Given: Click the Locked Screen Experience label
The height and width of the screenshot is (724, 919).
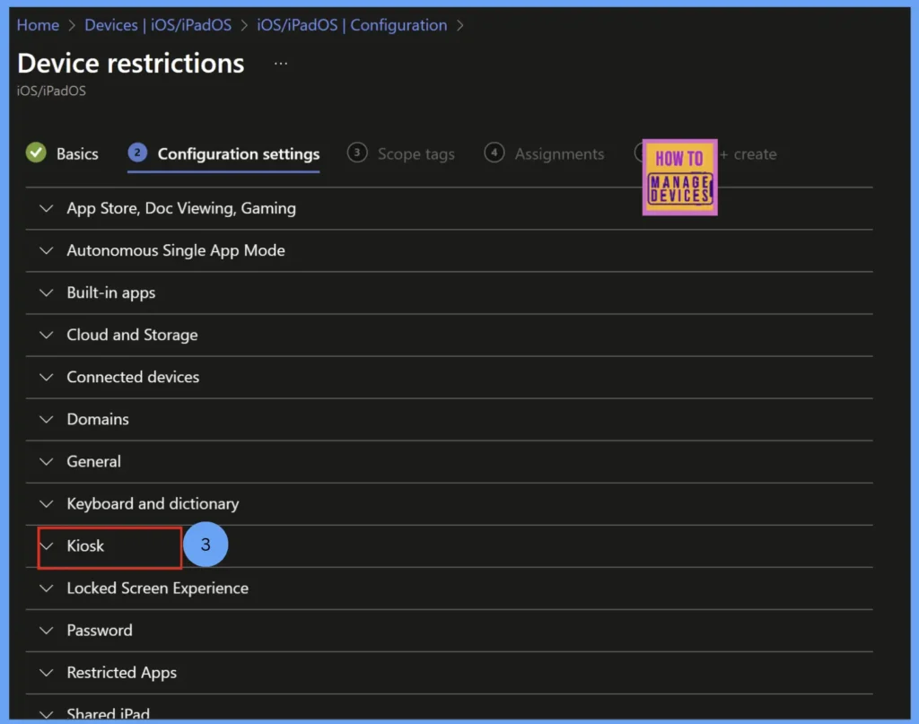Looking at the screenshot, I should pyautogui.click(x=158, y=589).
